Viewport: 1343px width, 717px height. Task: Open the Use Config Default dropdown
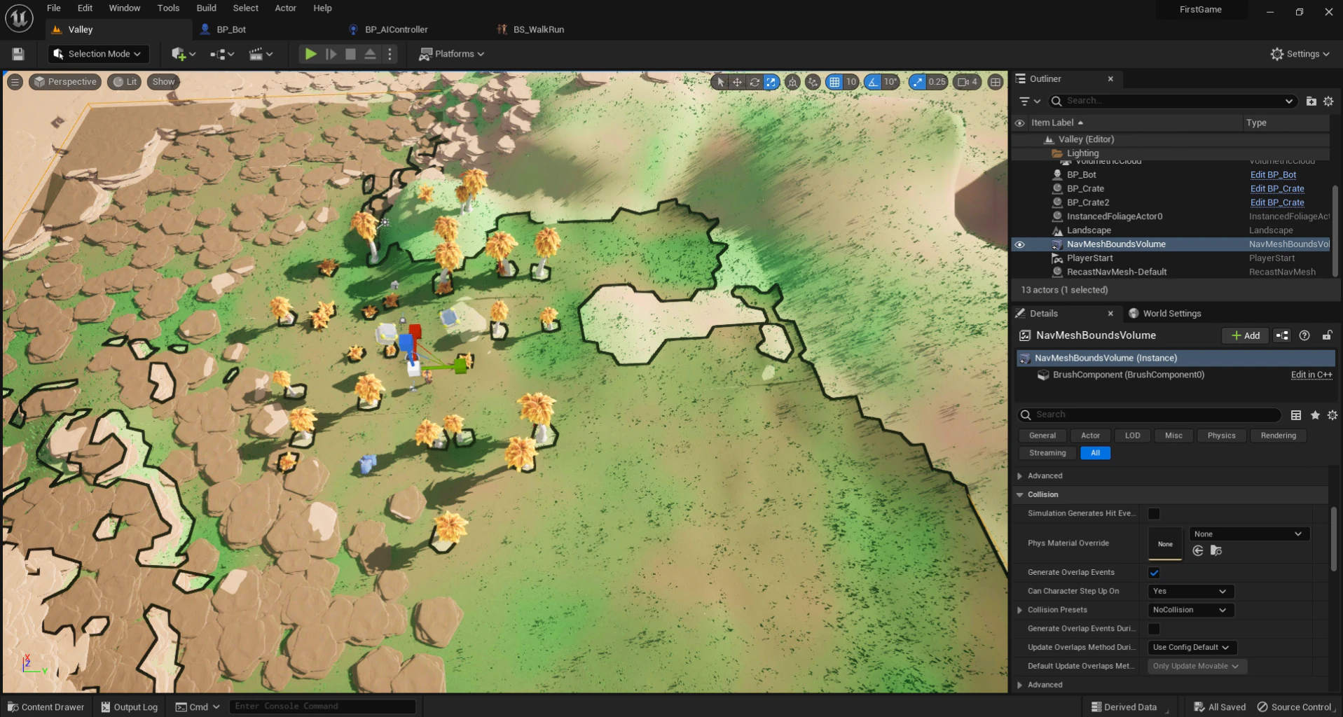coord(1192,648)
